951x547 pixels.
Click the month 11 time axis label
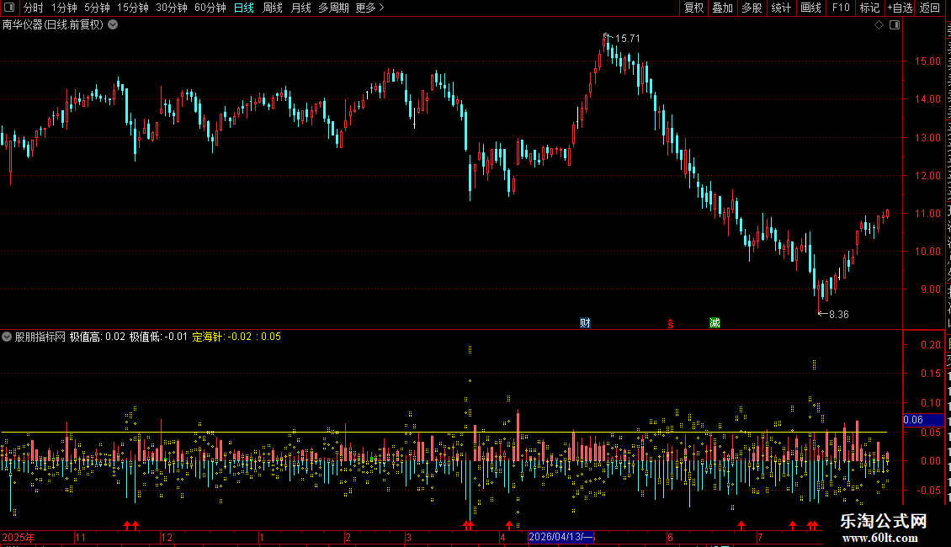[x=80, y=537]
